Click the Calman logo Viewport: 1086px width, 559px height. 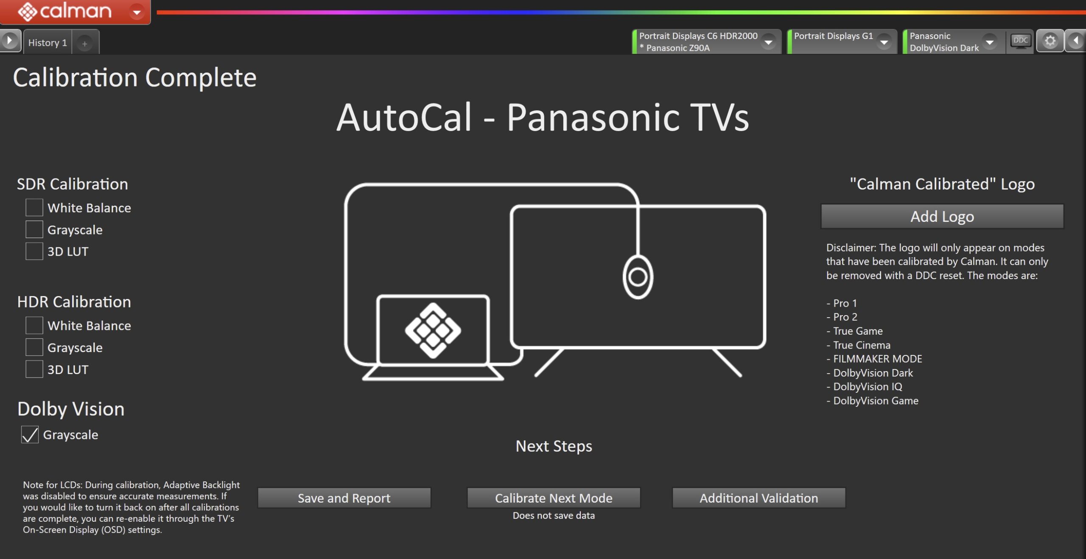pyautogui.click(x=64, y=11)
